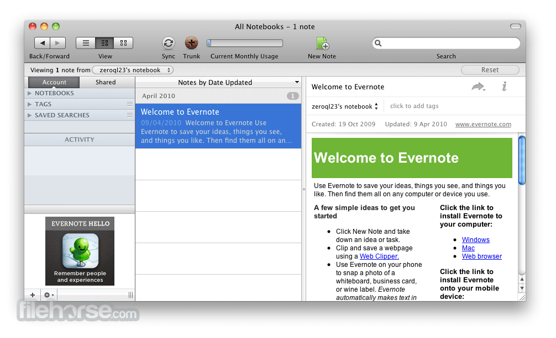Open the gear actions menu
The height and width of the screenshot is (338, 556).
[48, 295]
